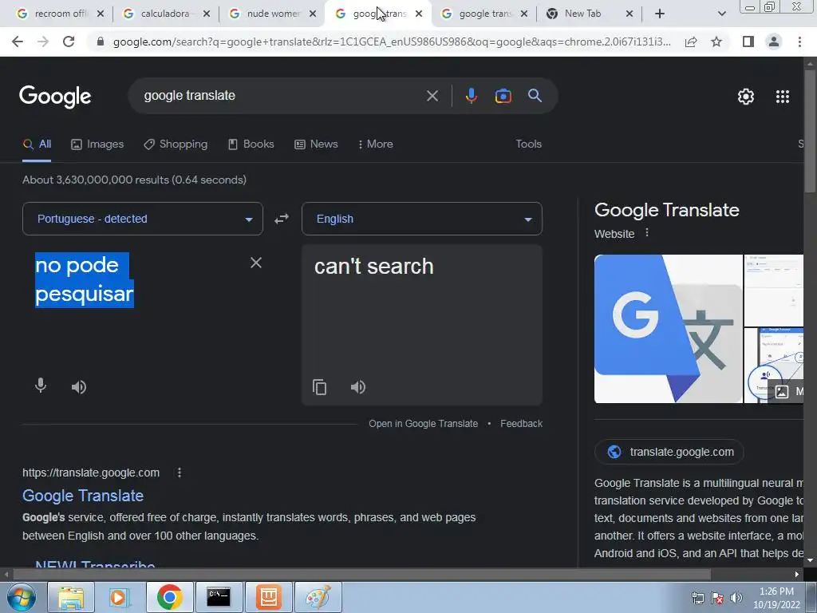Image resolution: width=817 pixels, height=613 pixels.
Task: Switch to Images results
Action: pos(97,144)
